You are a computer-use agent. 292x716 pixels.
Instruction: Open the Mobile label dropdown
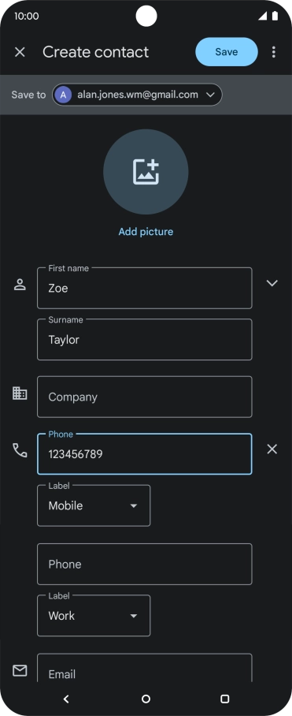[94, 505]
